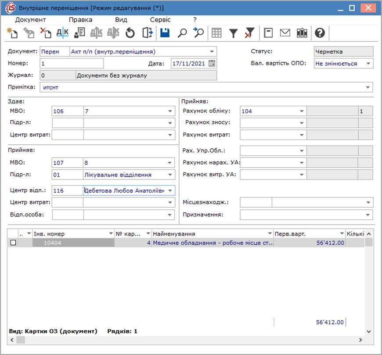Open help with the question mark icon

[320, 33]
